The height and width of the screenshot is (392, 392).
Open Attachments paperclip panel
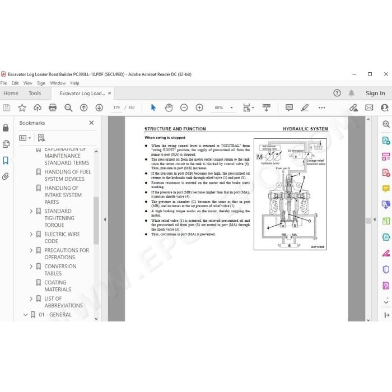[x=6, y=176]
